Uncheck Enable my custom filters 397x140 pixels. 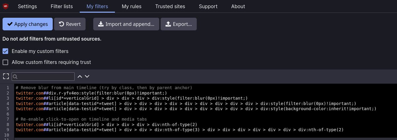(5, 51)
